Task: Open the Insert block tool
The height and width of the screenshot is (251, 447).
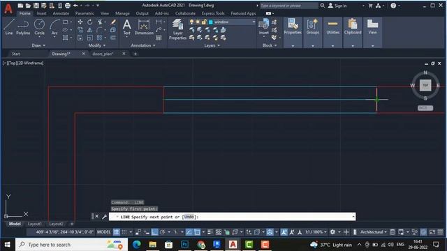Action: click(264, 26)
